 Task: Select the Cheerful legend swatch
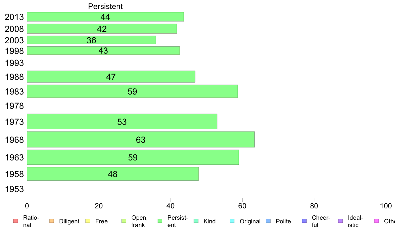coord(304,221)
